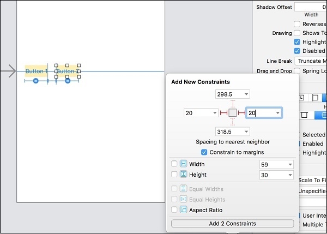
Task: Open the bottom spacing 318.5 dropdown
Action: [x=246, y=131]
